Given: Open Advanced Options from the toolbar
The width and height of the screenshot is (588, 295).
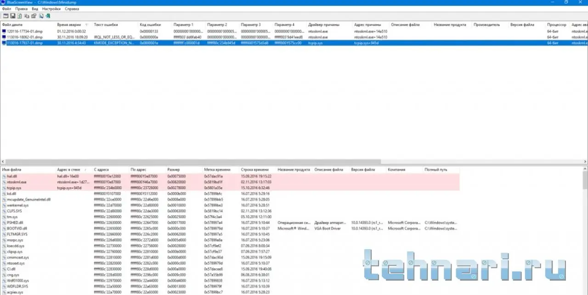Looking at the screenshot, I should click(x=6, y=16).
